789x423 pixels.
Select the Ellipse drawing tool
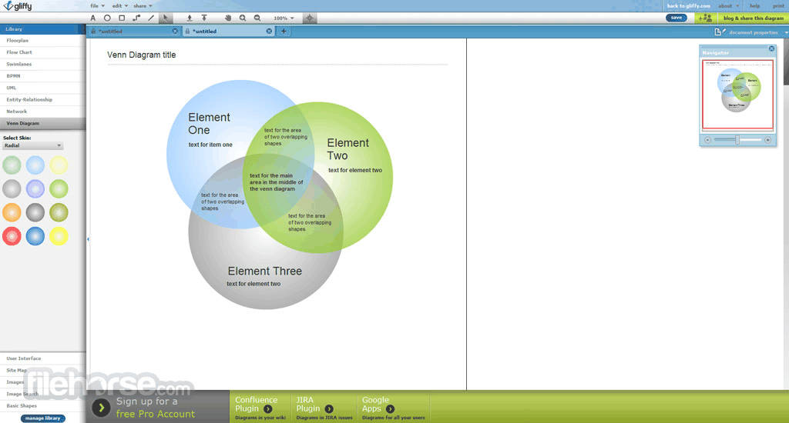pyautogui.click(x=107, y=18)
